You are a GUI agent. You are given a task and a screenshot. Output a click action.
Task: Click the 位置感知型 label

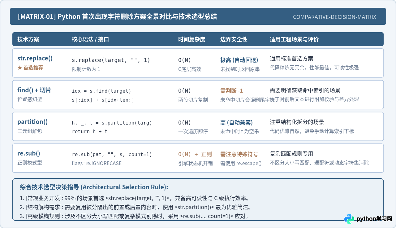point(30,99)
